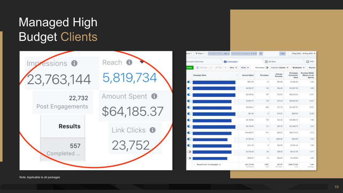Sort by the Purchase ROAS column header
This screenshot has width=343, height=193.
(307, 75)
